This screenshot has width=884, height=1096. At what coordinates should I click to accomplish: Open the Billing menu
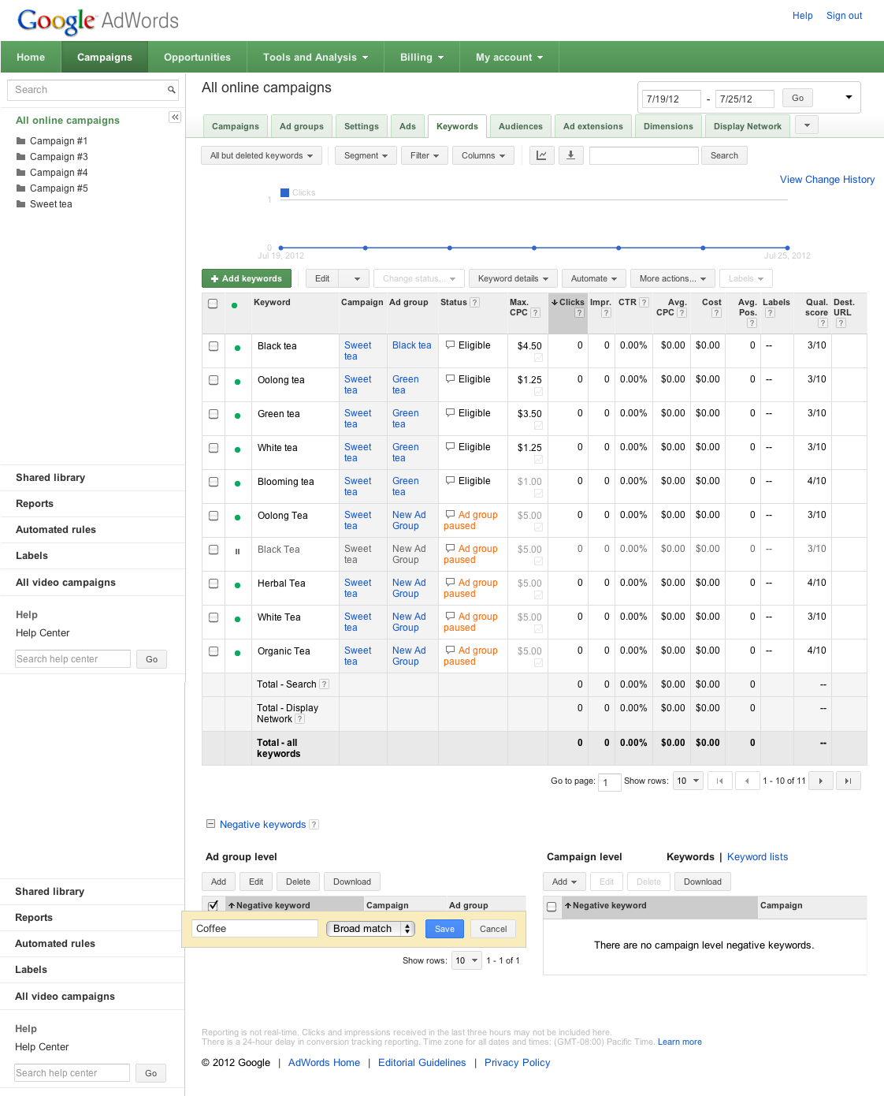click(x=422, y=58)
